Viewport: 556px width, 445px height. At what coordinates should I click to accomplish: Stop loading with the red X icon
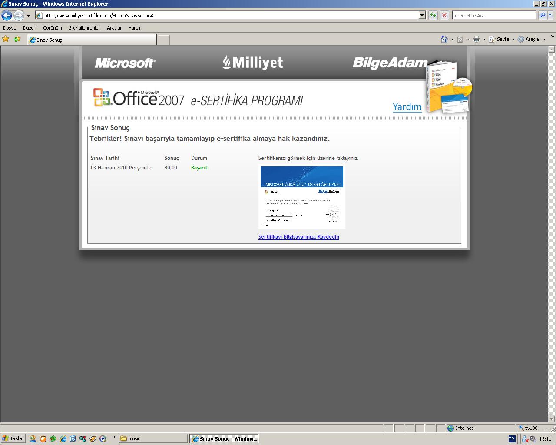[x=444, y=16]
